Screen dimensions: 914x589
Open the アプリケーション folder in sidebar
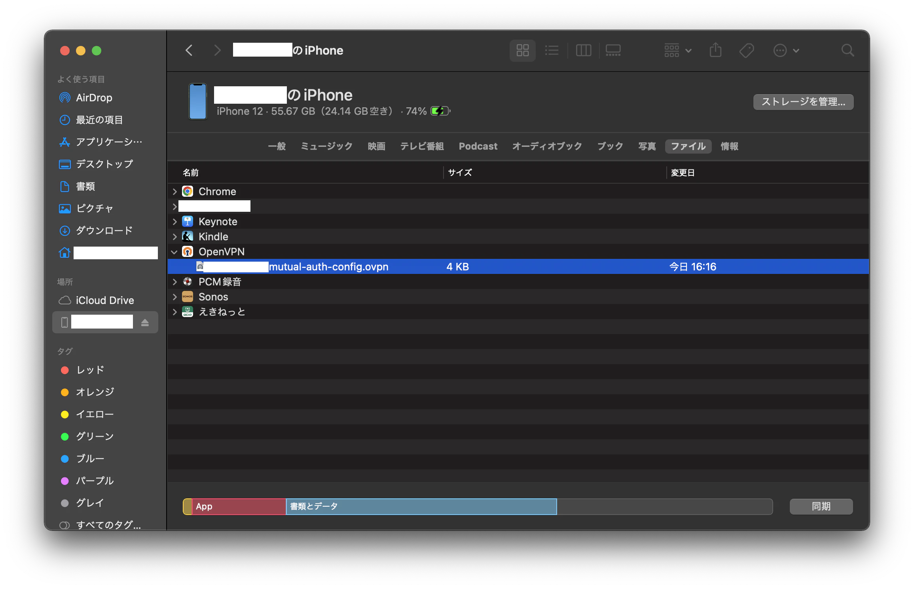pos(101,142)
